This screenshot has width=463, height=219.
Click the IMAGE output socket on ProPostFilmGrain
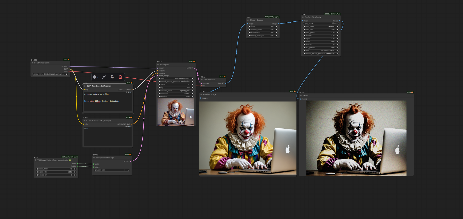click(339, 21)
